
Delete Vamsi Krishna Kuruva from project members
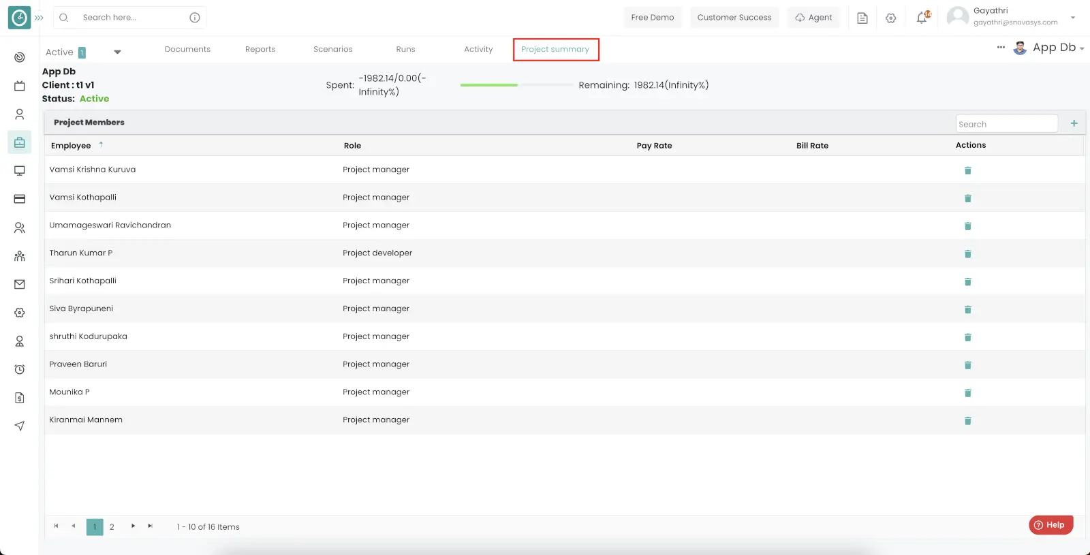967,170
